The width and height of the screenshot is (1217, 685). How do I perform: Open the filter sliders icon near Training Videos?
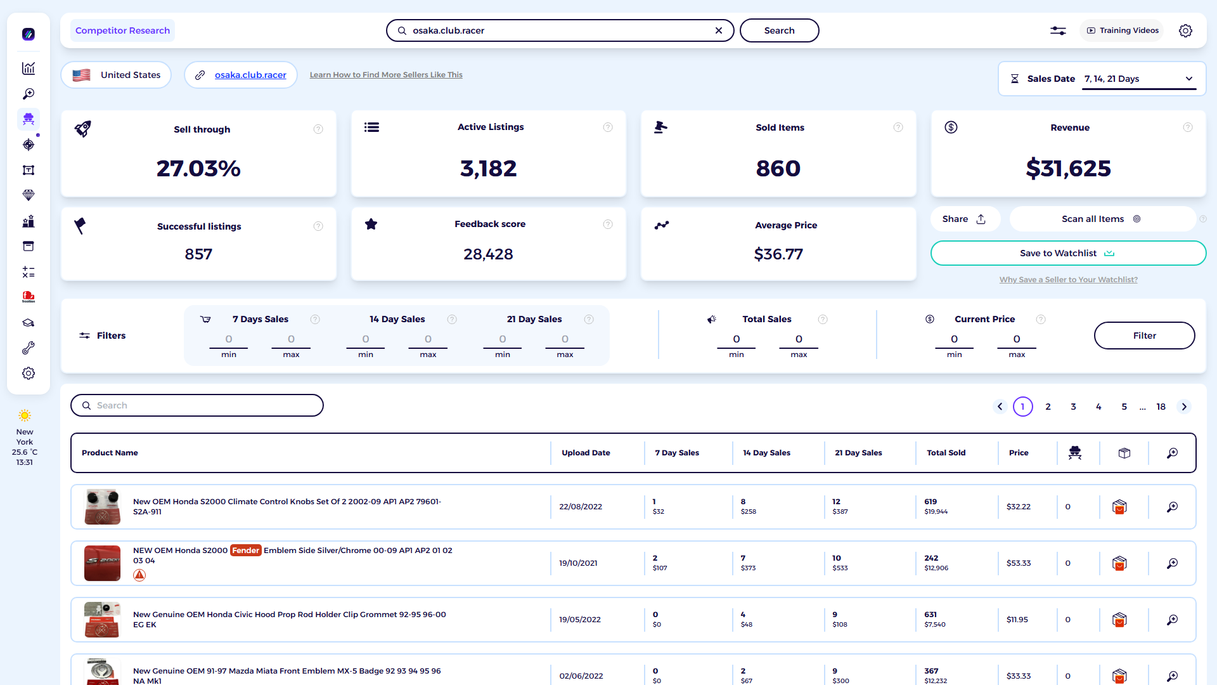click(x=1058, y=30)
